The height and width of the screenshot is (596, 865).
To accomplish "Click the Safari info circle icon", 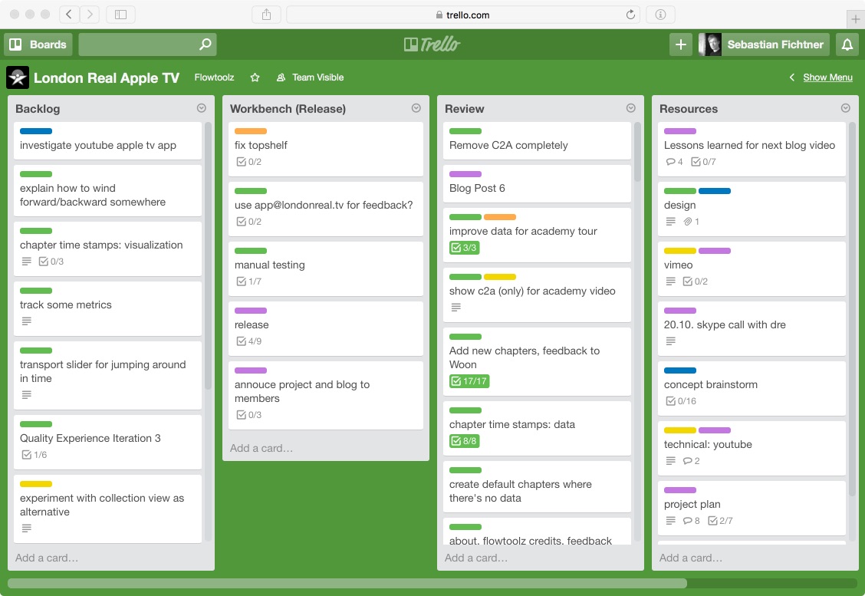I will (x=660, y=15).
